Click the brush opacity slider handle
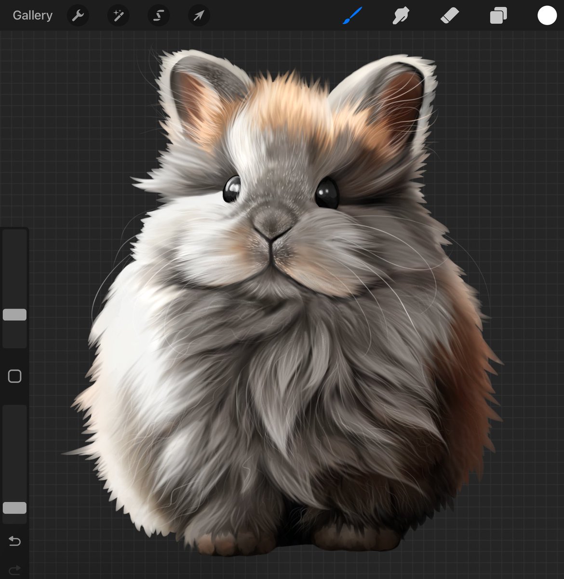The image size is (564, 579). 14,508
